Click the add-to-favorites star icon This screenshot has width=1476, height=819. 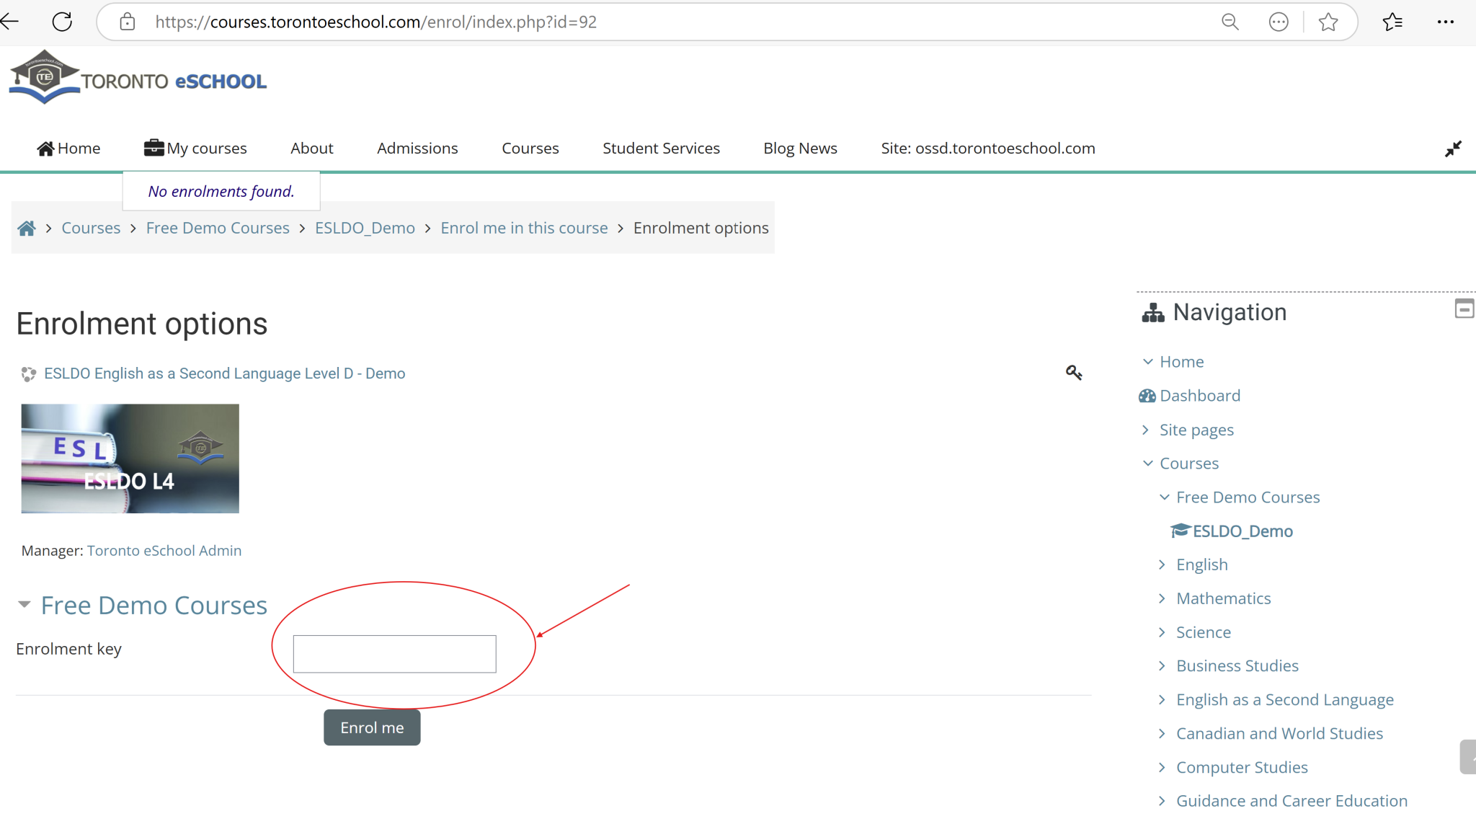click(1328, 22)
